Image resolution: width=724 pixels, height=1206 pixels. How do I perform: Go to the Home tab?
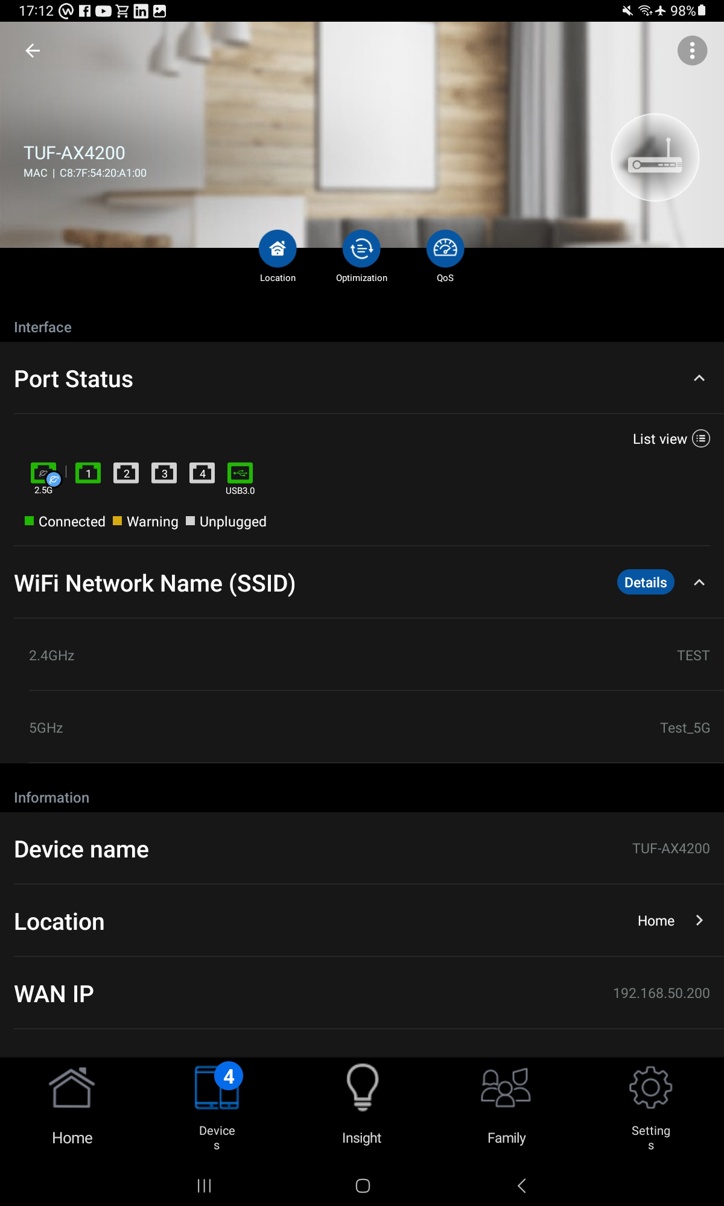point(72,1107)
